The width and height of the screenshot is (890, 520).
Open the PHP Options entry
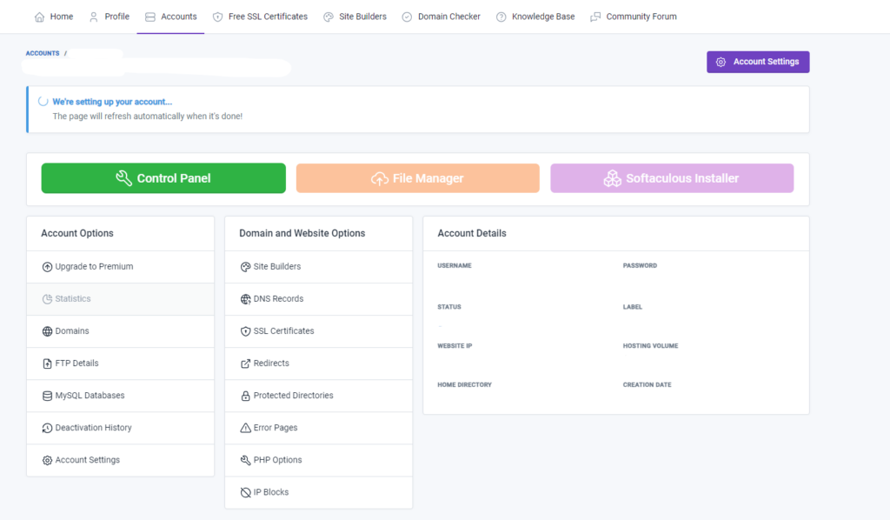coord(318,460)
